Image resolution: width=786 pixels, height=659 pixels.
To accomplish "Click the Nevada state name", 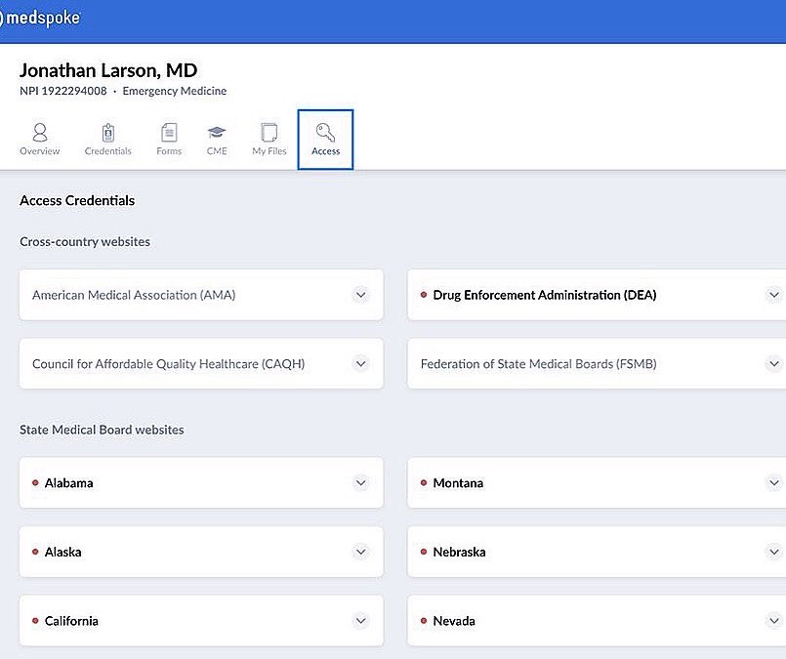I will 454,621.
